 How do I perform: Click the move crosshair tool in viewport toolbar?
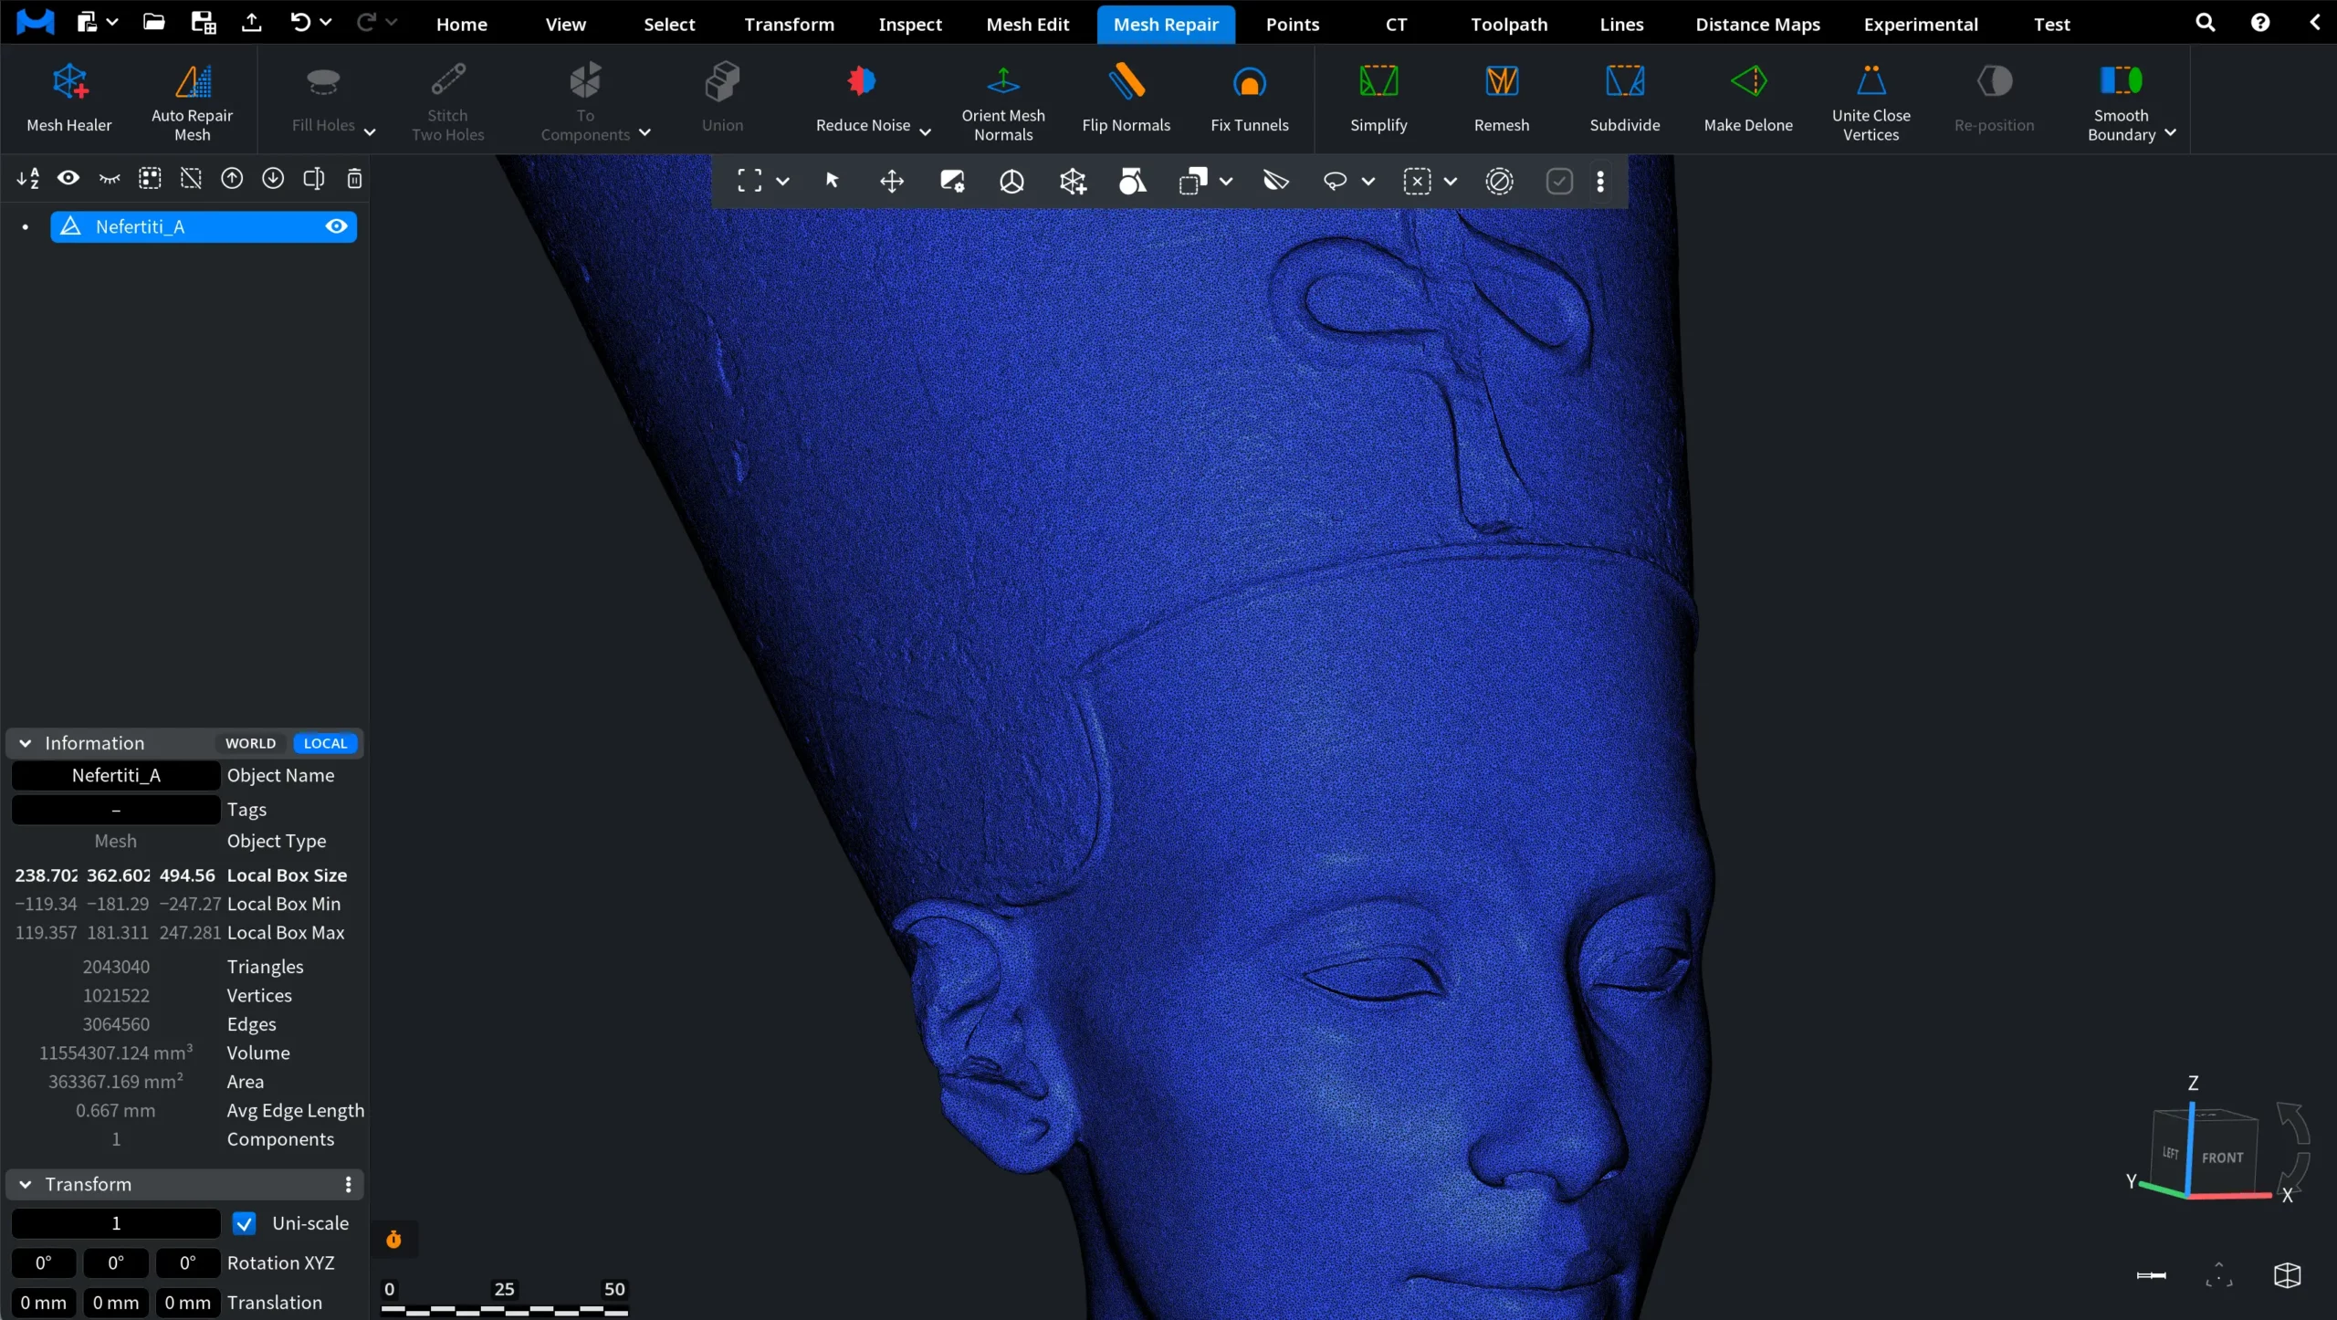click(892, 181)
